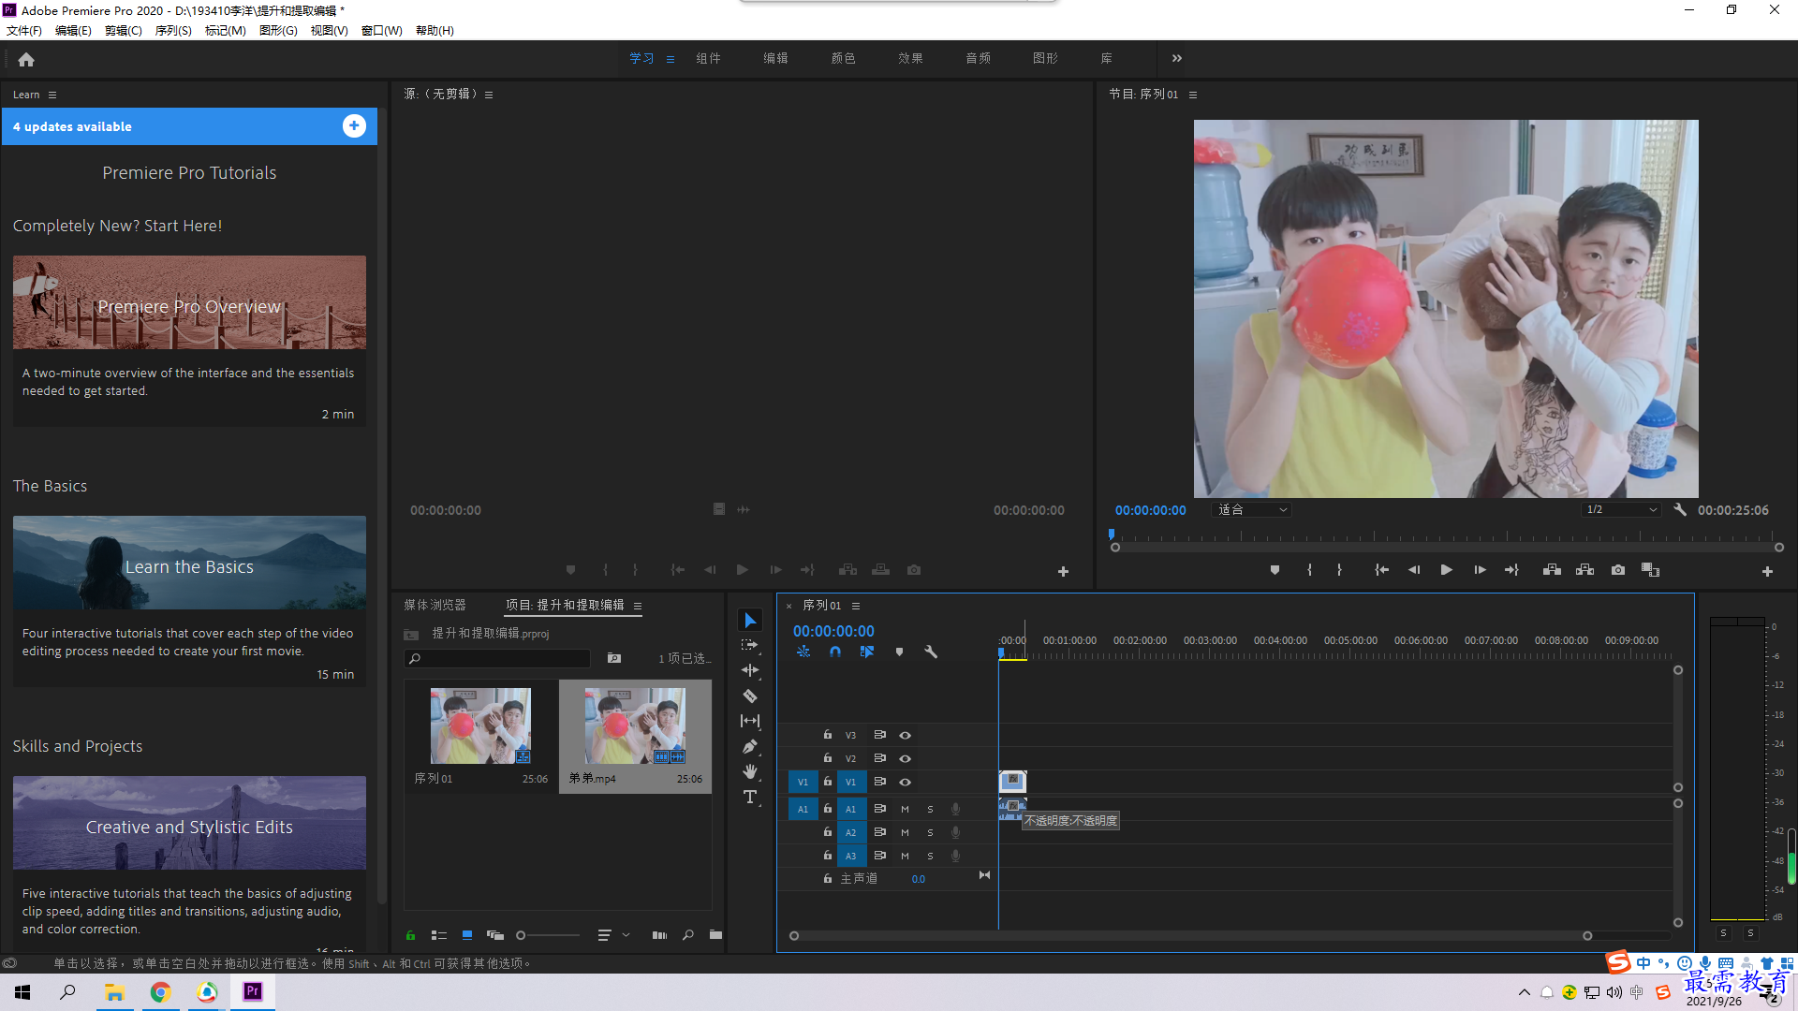Switch project panel to freeform view
1798x1011 pixels.
[x=495, y=935]
